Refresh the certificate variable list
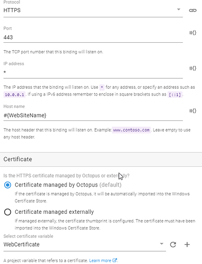 point(173,244)
